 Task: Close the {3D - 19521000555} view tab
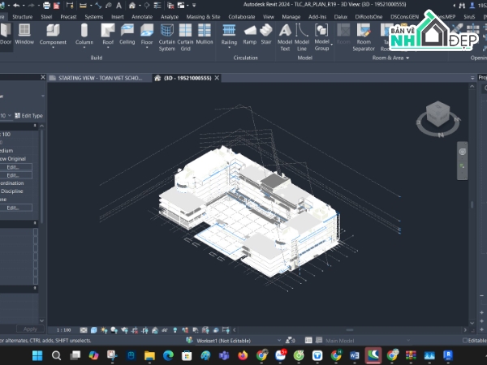[217, 78]
